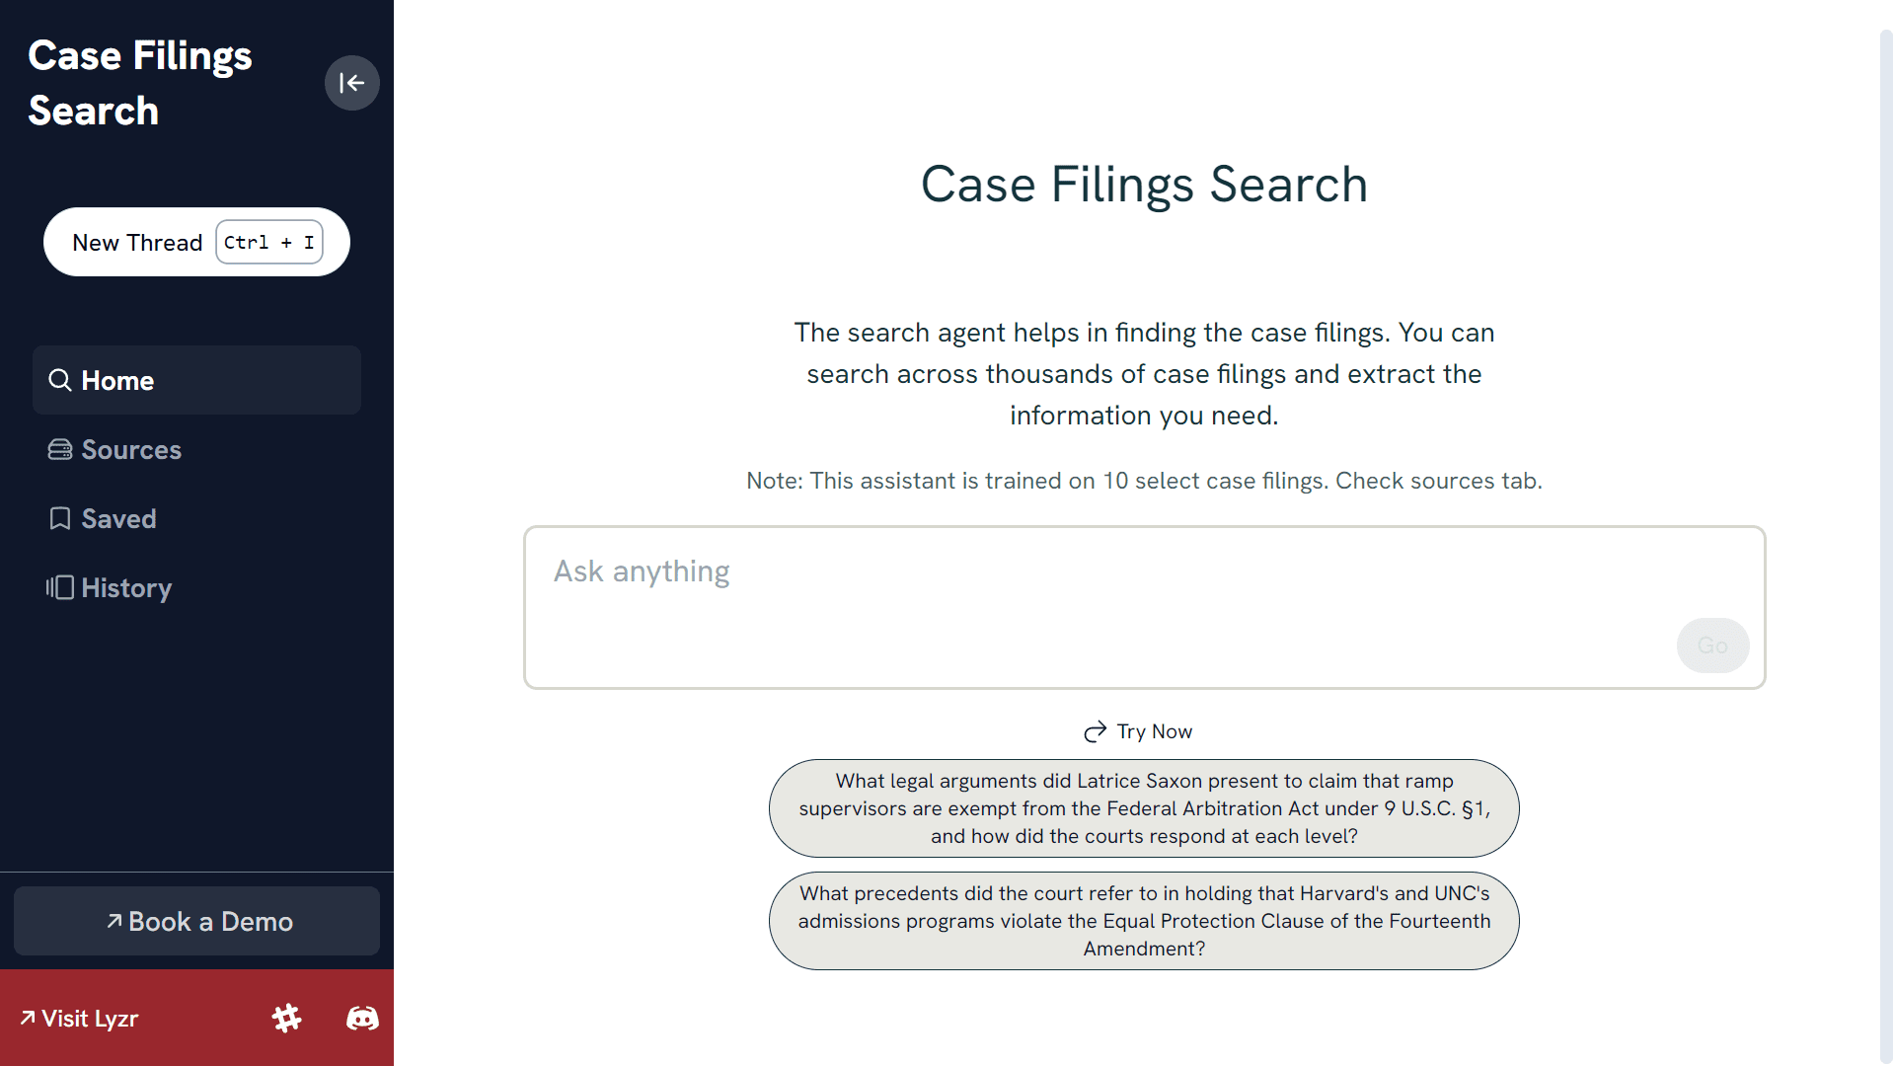Click the Case Filings Search sidebar title
The image size is (1895, 1066).
(140, 83)
